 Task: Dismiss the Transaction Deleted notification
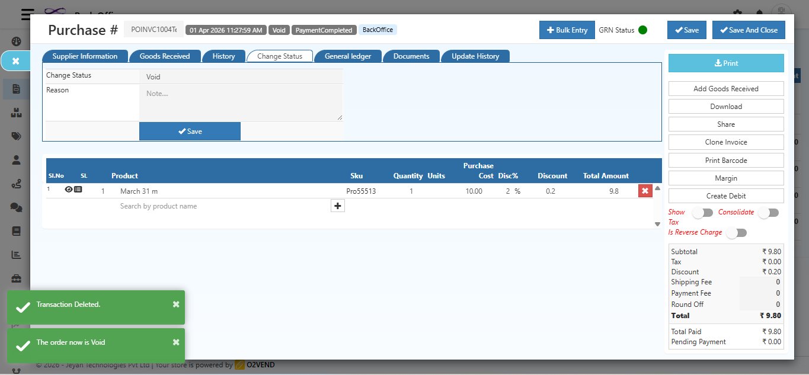click(x=176, y=304)
